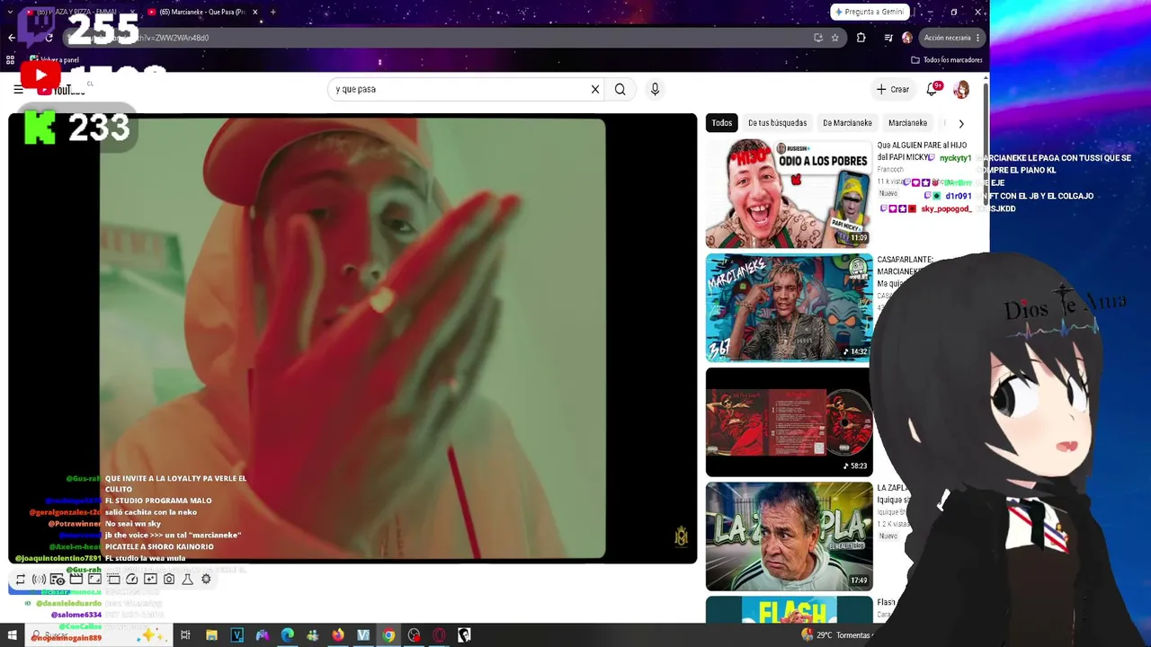Screen dimensions: 1151x647
Task: Switch to Google Chrome on the taskbar
Action: coord(388,635)
